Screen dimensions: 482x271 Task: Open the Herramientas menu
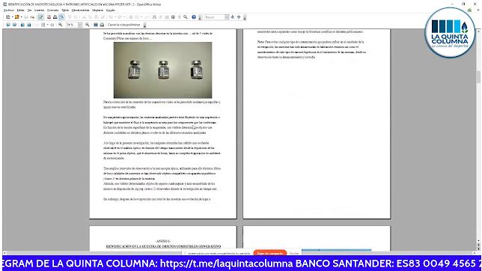point(81,10)
